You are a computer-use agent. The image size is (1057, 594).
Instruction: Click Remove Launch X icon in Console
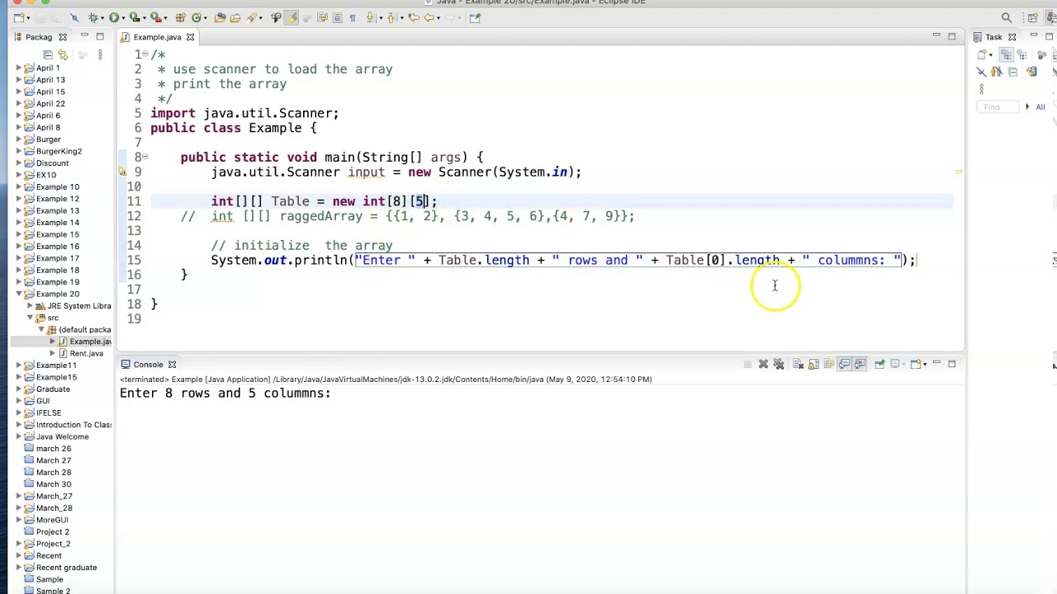pyautogui.click(x=763, y=364)
